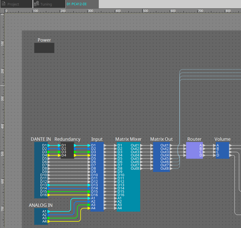The height and width of the screenshot is (228, 241).
Task: Select the yellow D4 output arrow on Redundancy
Action: [x=75, y=155]
